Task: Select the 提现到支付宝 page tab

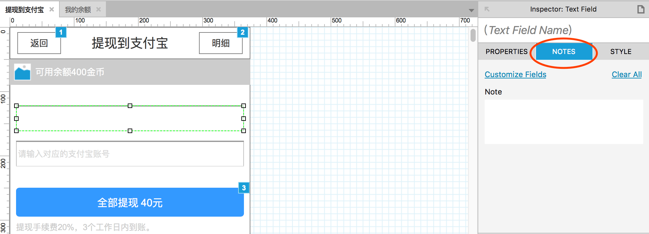Action: pyautogui.click(x=24, y=10)
